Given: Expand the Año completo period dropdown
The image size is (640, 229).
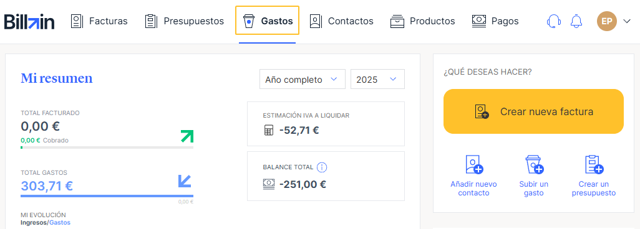Looking at the screenshot, I should coord(303,79).
